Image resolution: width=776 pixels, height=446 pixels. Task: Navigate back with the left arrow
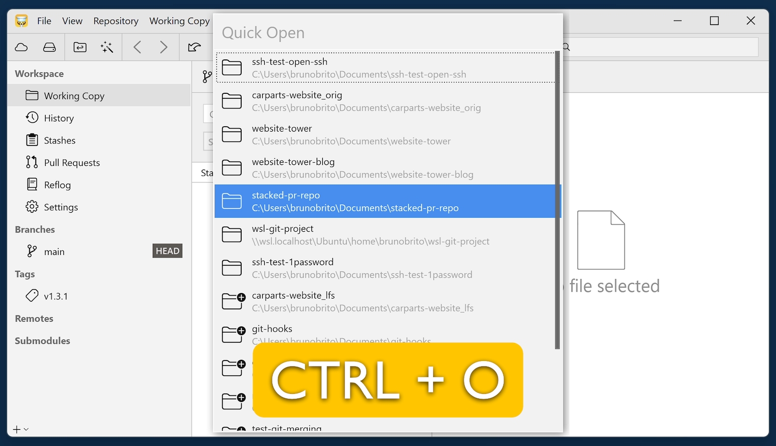(138, 47)
